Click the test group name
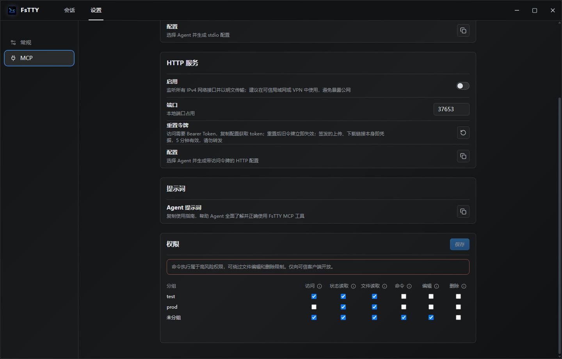The height and width of the screenshot is (359, 562). (x=171, y=297)
